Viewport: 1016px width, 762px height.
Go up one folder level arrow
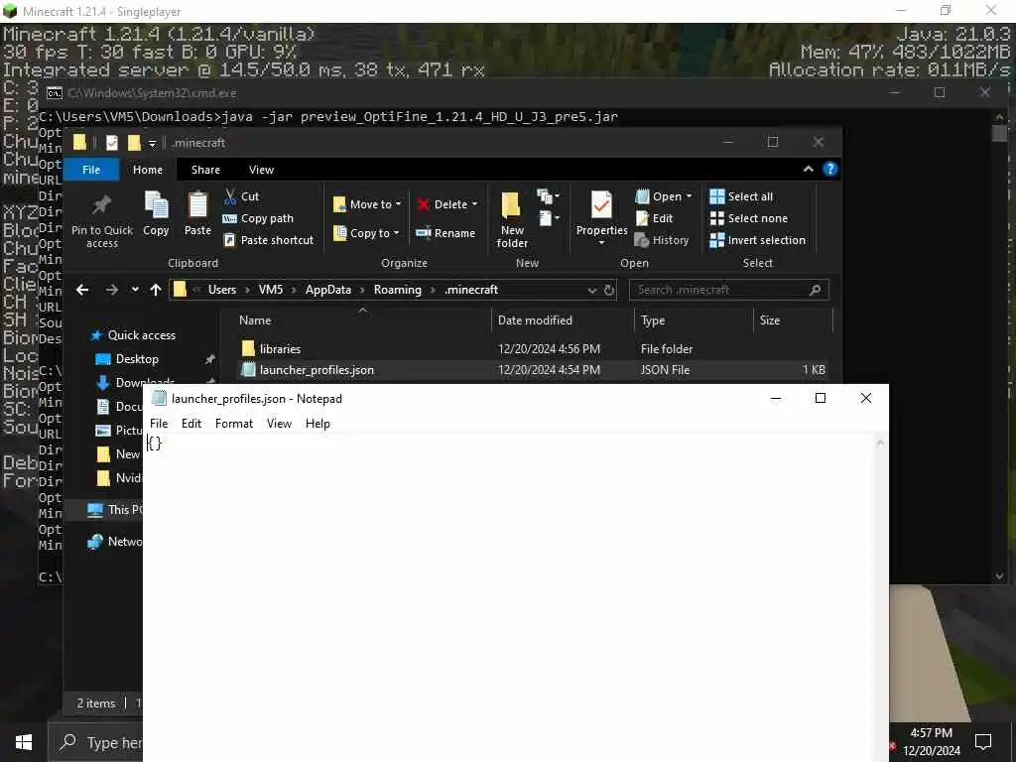pos(156,290)
